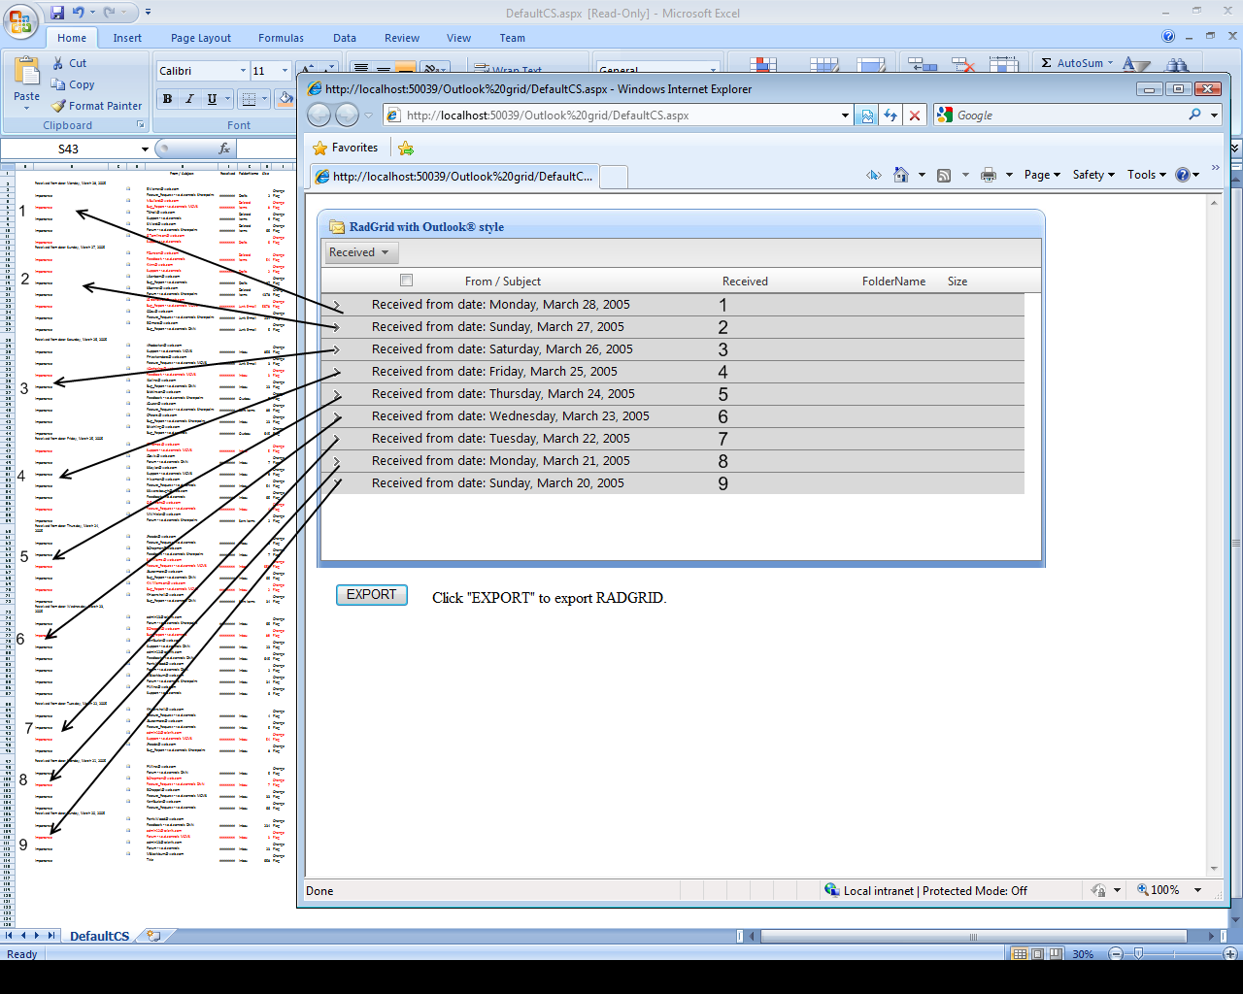Screen dimensions: 1243x994
Task: Switch to the Insert ribbon tab
Action: pos(127,38)
